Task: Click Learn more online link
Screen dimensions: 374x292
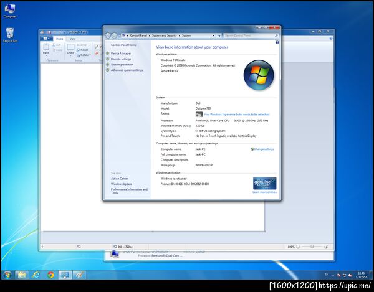Action: (x=264, y=192)
